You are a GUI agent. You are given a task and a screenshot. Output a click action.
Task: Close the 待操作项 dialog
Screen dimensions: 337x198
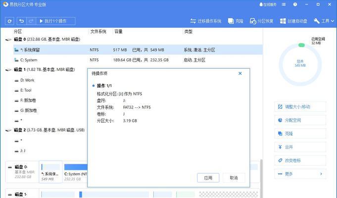point(240,73)
